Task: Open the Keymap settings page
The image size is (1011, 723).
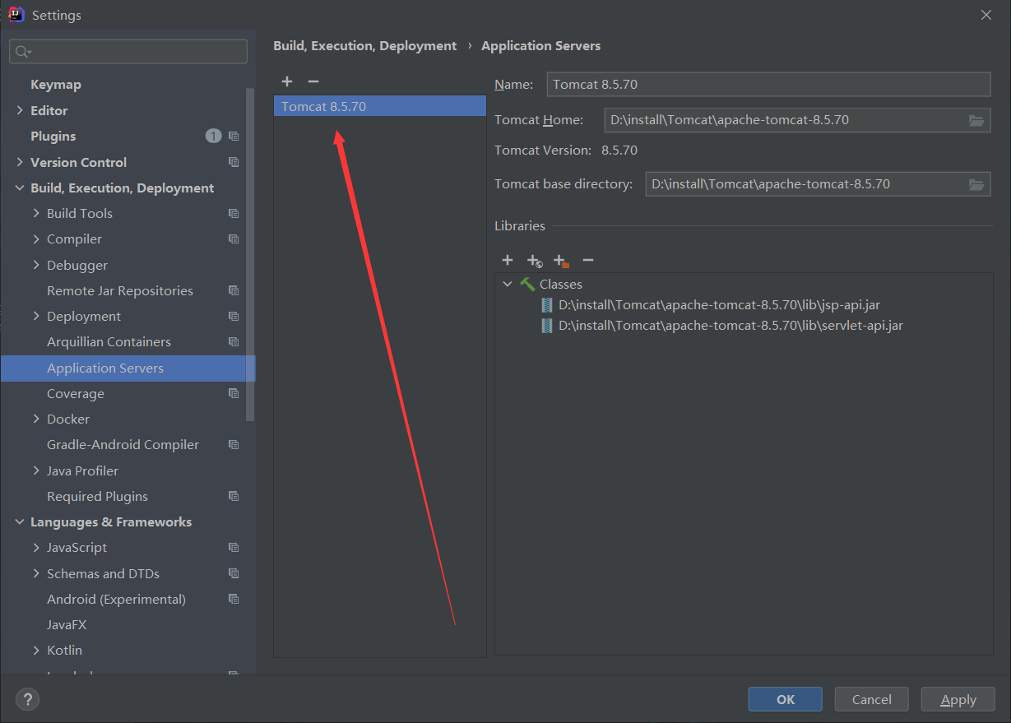Action: [56, 85]
